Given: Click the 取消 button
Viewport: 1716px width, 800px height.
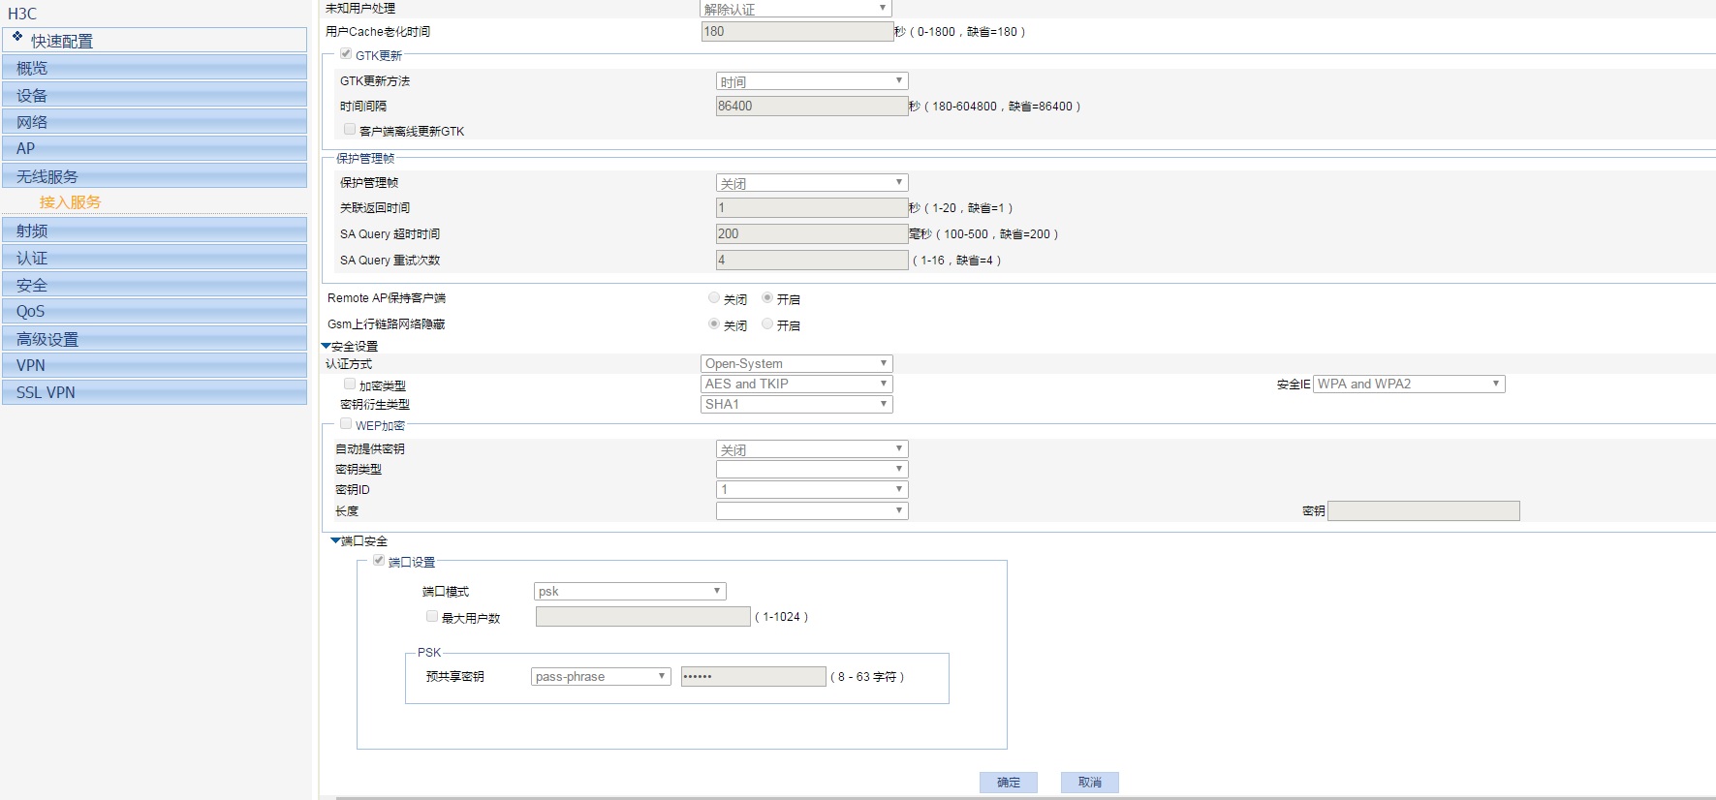Looking at the screenshot, I should 1090,782.
